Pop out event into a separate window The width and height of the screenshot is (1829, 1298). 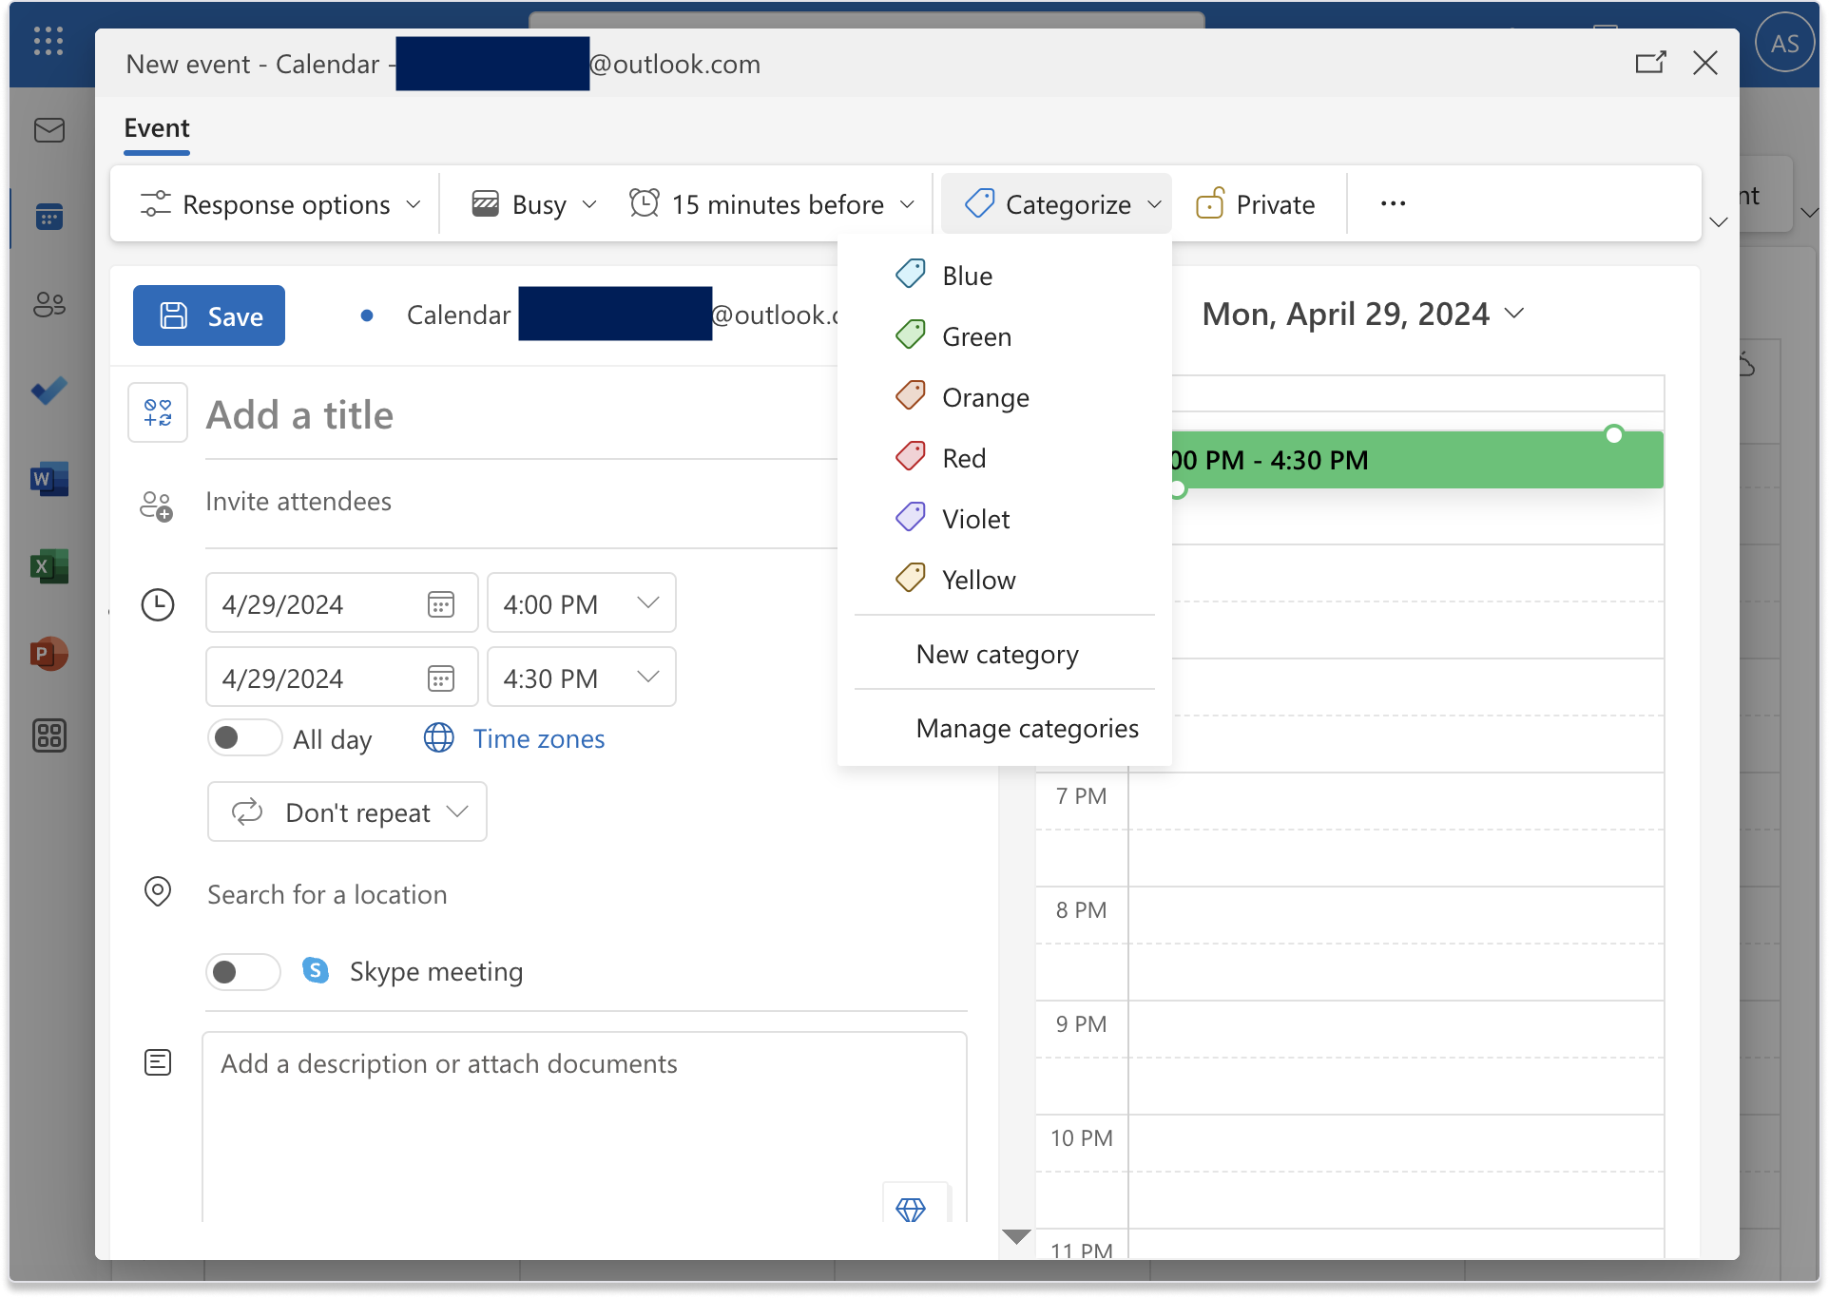pyautogui.click(x=1651, y=63)
